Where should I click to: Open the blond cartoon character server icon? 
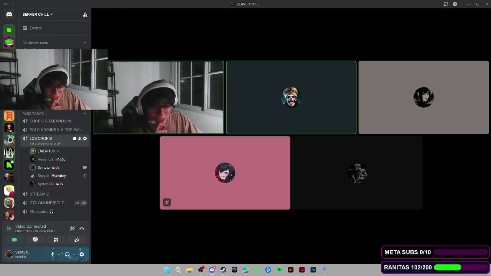9,190
